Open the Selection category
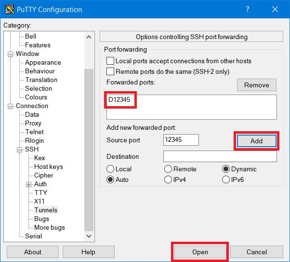 click(x=39, y=89)
